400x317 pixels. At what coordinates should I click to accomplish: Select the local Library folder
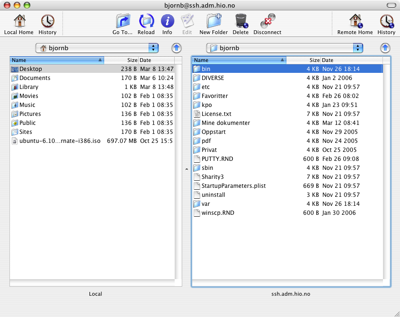click(92, 87)
